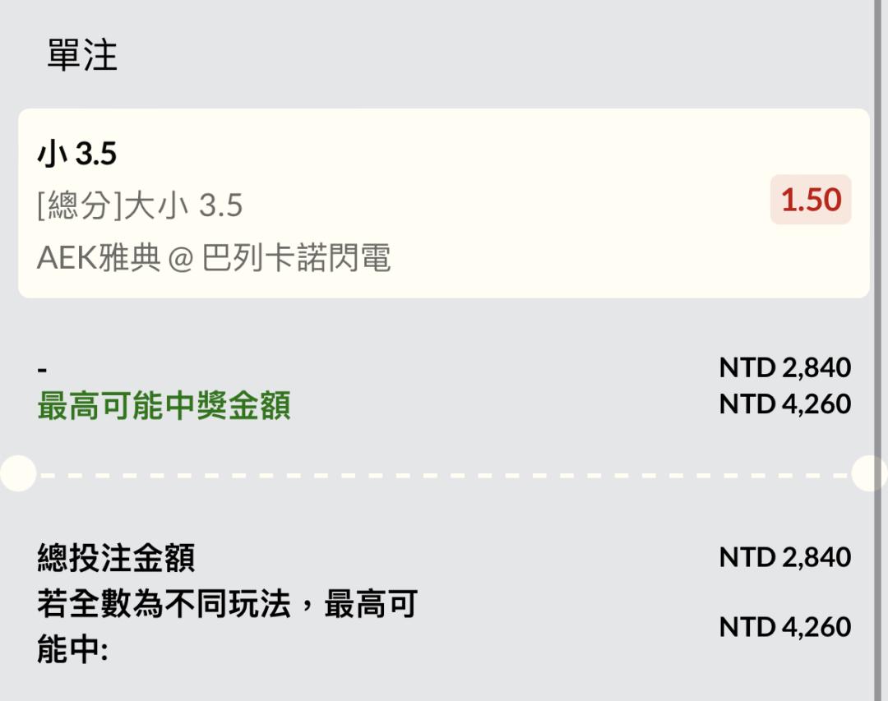The width and height of the screenshot is (888, 701).
Task: Click the 單注 single bet heading
Action: pos(82,55)
